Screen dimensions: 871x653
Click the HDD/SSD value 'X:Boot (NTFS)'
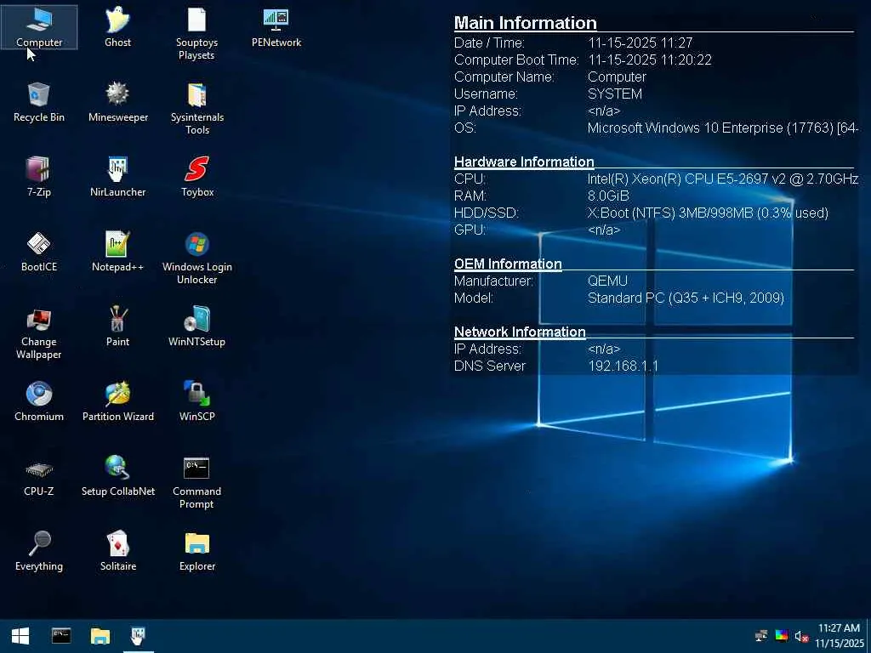(x=632, y=213)
